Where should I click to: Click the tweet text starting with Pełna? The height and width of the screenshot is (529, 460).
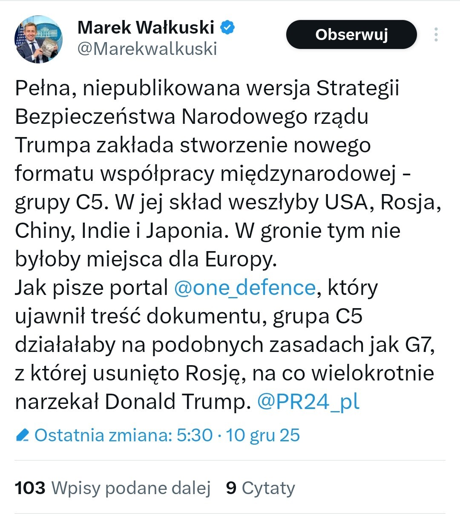207,89
